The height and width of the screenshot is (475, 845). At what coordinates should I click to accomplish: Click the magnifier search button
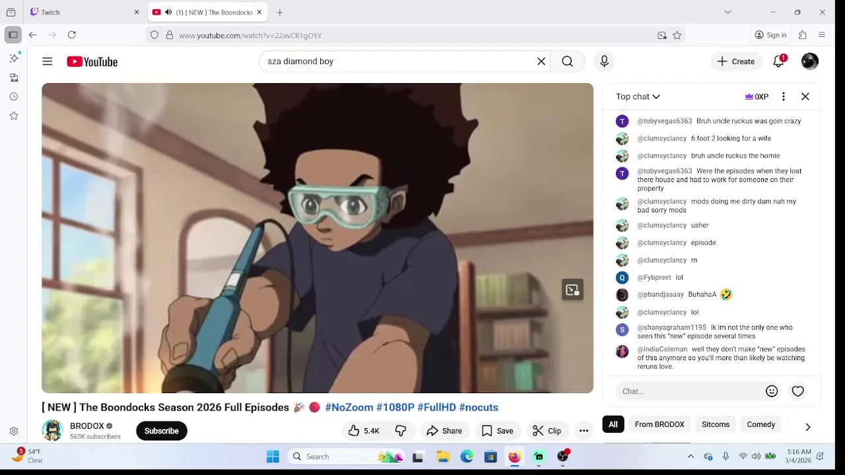567,61
